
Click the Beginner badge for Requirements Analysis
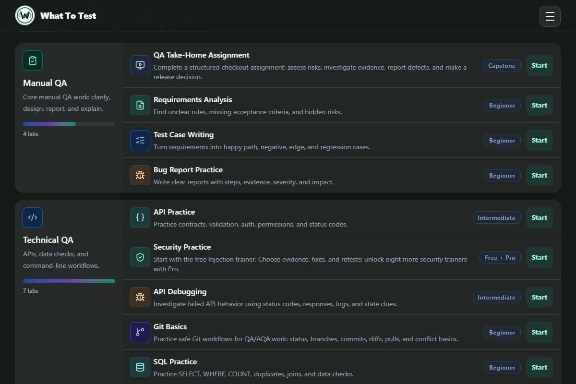click(x=502, y=106)
